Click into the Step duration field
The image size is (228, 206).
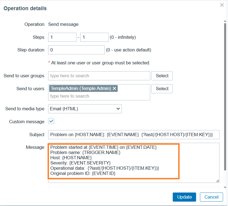point(76,50)
